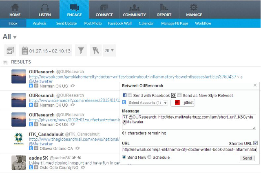Click the keys icon in the toolbar

pyautogui.click(x=96, y=50)
